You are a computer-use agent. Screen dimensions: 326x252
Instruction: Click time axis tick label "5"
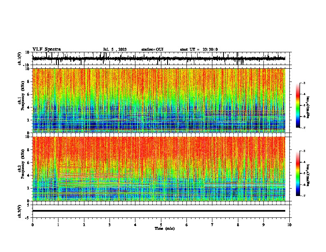pos(161,225)
